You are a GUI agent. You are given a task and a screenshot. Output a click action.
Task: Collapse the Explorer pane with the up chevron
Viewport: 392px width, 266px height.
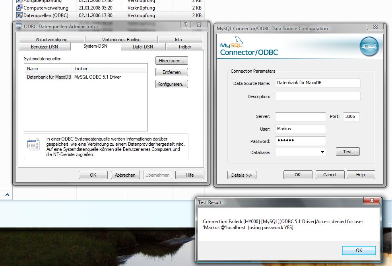(x=7, y=194)
